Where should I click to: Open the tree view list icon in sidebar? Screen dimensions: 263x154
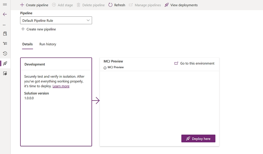(x=5, y=44)
